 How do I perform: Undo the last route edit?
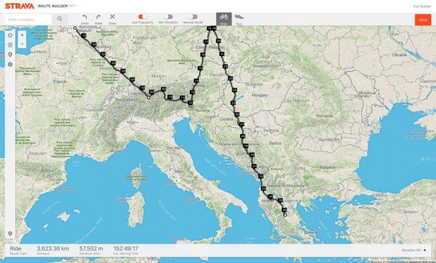[x=85, y=19]
